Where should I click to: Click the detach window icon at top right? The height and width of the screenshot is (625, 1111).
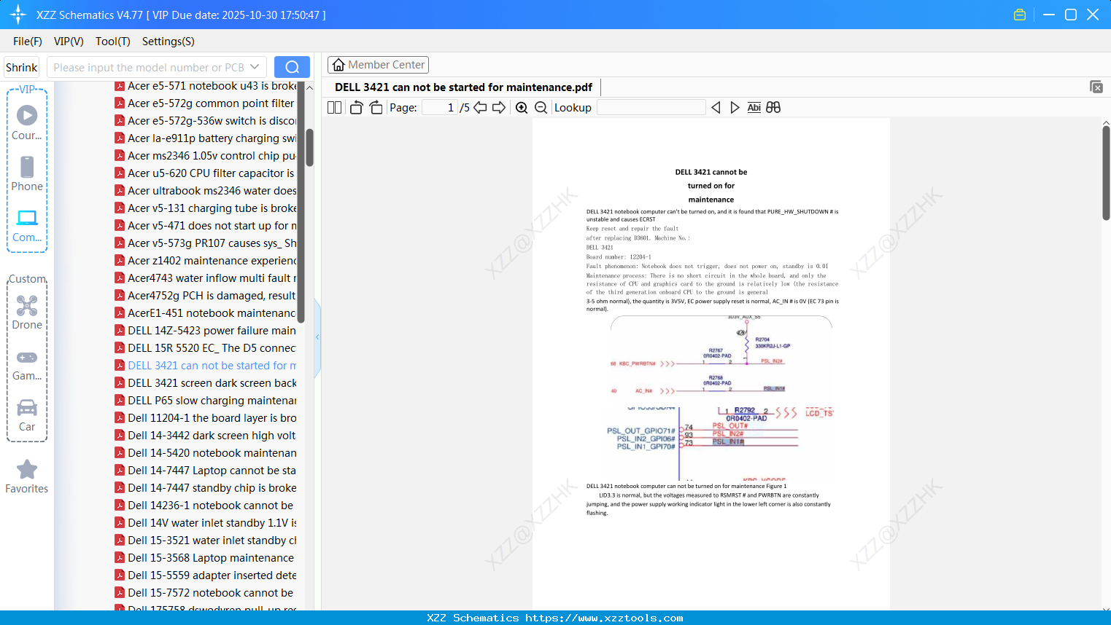(x=1096, y=87)
